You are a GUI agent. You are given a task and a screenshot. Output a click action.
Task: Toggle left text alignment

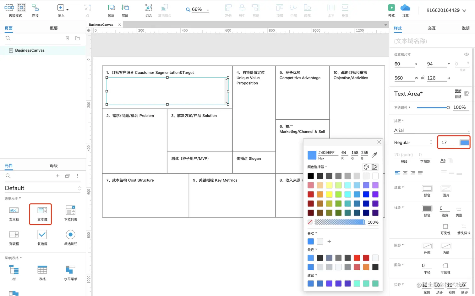point(397,173)
